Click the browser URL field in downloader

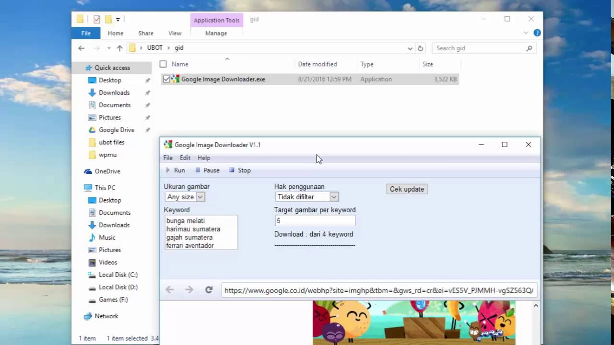[x=379, y=290]
